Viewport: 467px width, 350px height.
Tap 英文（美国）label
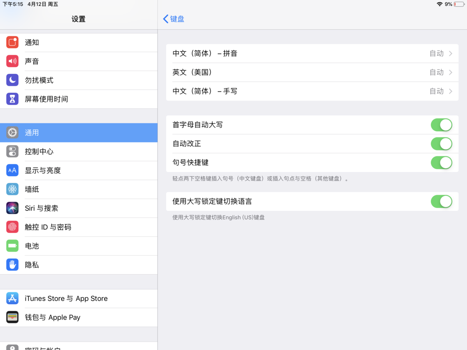pos(192,72)
